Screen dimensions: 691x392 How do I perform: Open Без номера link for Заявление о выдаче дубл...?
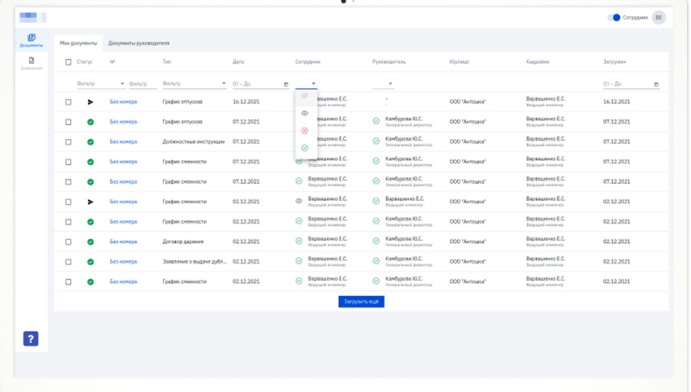click(x=123, y=262)
